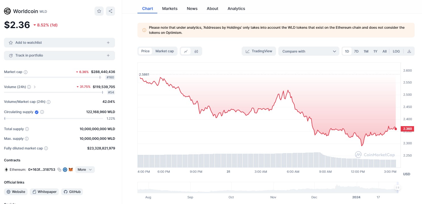The height and width of the screenshot is (204, 422).
Task: Show Fully diluted market cap info icon
Action: [x=46, y=148]
